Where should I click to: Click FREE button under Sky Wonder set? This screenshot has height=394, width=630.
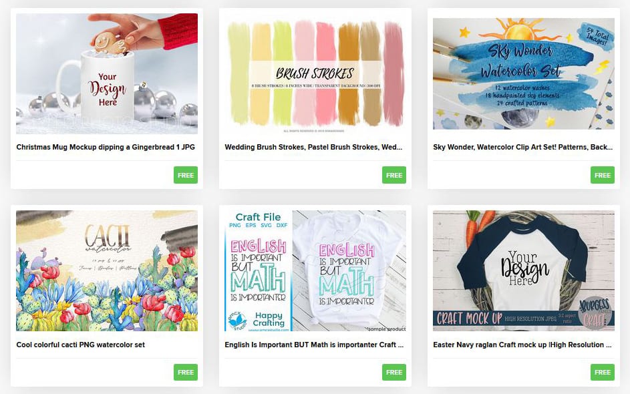603,175
